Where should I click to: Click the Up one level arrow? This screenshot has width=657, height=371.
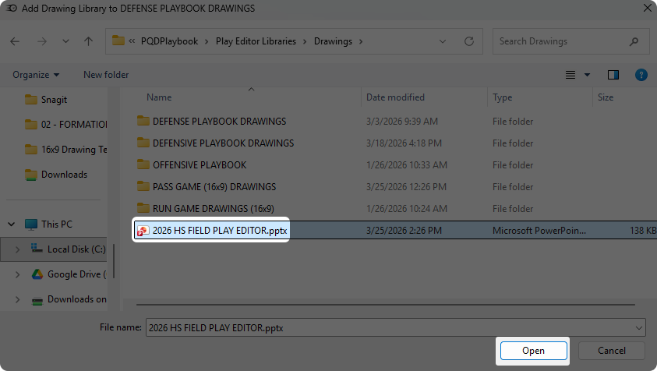88,41
